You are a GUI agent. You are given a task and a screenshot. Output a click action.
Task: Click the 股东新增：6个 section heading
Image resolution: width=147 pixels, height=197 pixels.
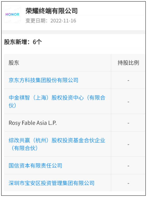click(23, 42)
